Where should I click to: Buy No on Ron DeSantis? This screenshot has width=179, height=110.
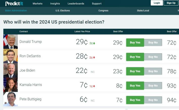[x=153, y=57]
